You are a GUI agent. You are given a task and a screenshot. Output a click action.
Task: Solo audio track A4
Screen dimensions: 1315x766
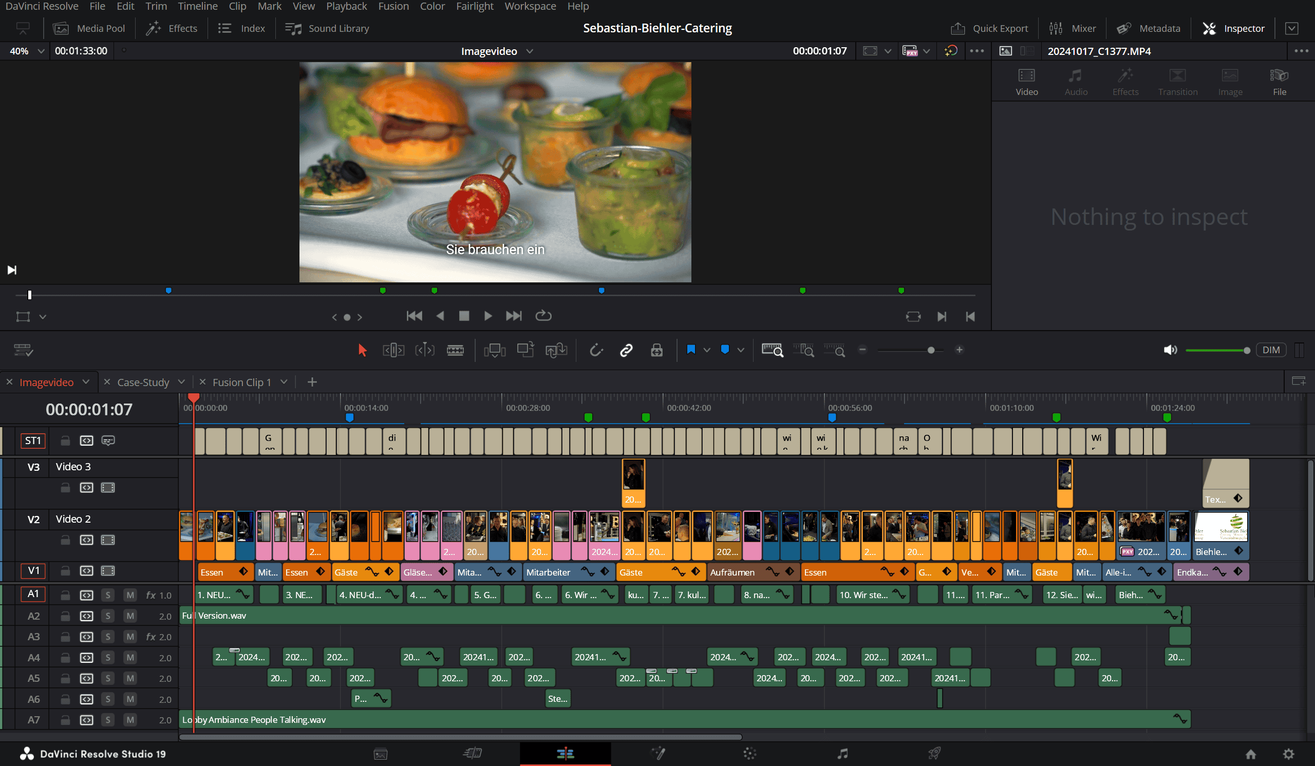coord(108,658)
